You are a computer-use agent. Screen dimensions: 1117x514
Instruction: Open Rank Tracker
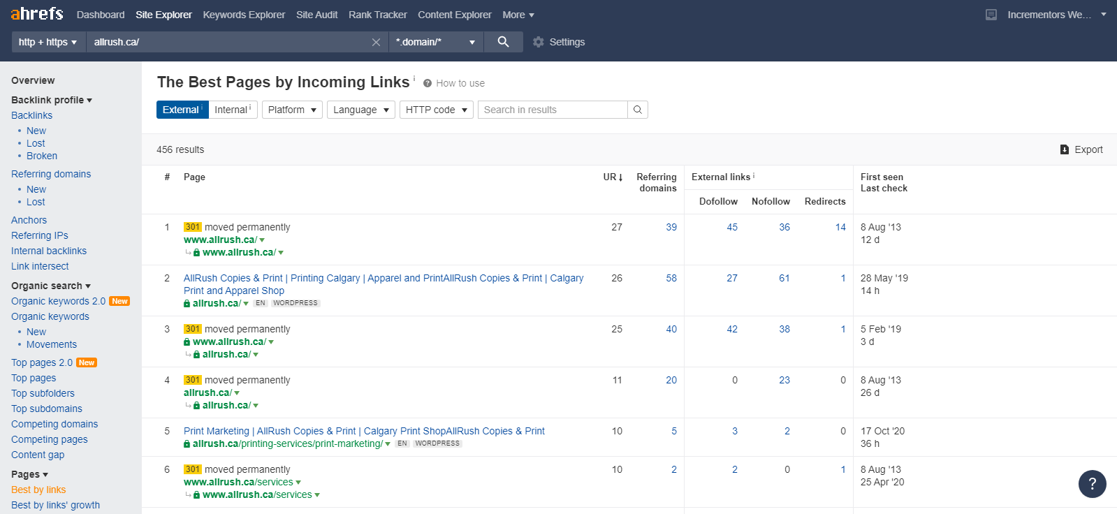[378, 15]
